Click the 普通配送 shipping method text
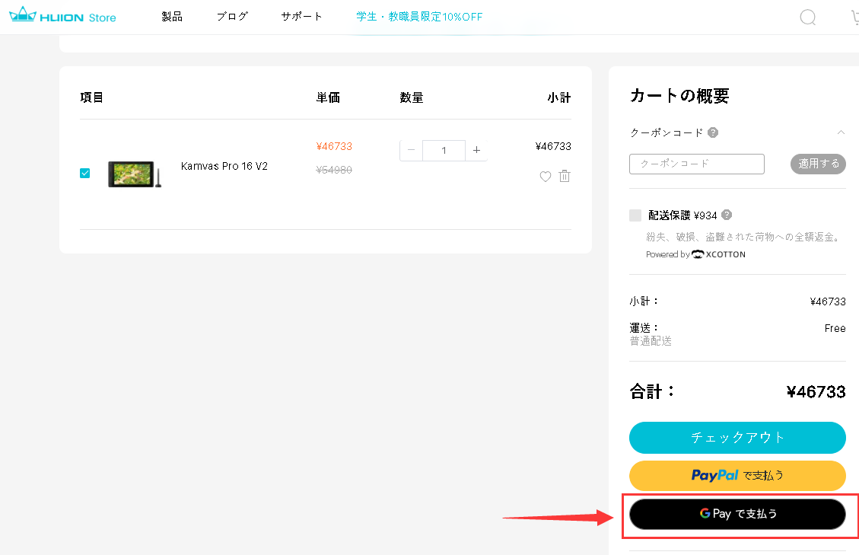 pos(651,341)
